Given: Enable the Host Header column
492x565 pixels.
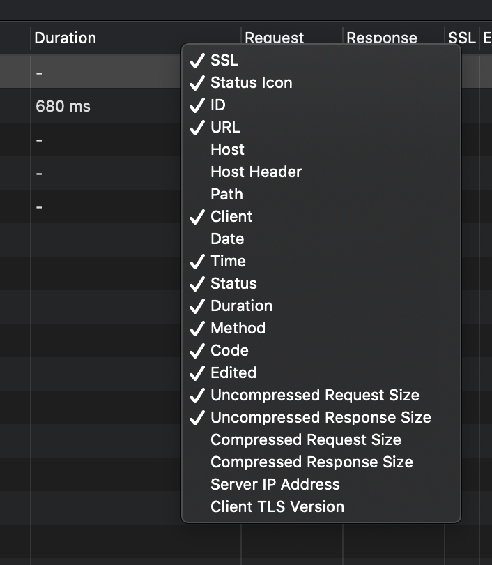Looking at the screenshot, I should 321,172.
